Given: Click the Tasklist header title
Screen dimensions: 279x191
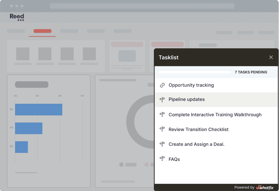Looking at the screenshot, I should coord(168,57).
